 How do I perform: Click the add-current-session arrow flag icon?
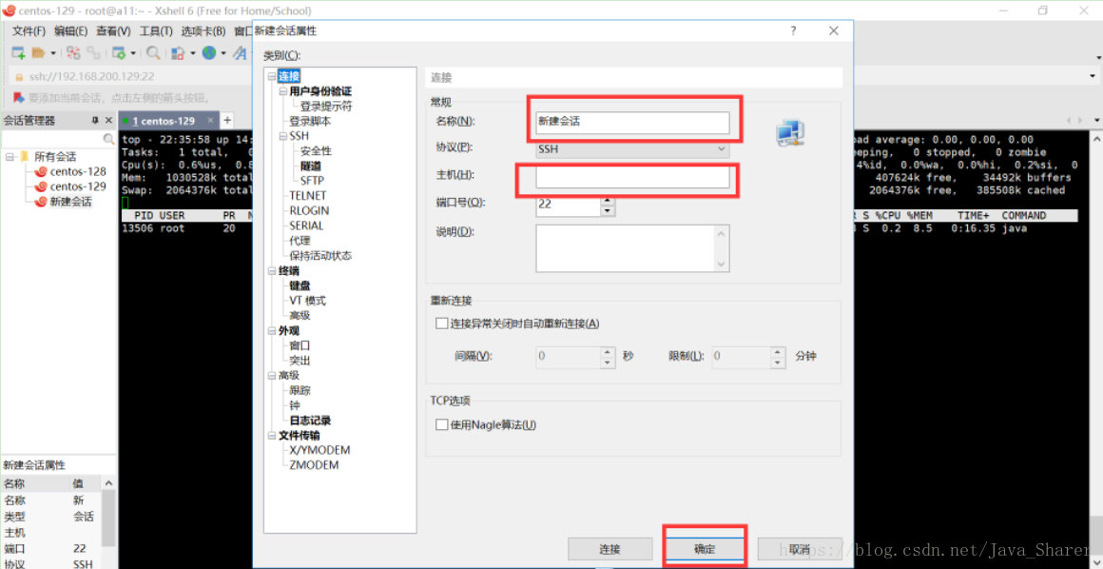[19, 97]
